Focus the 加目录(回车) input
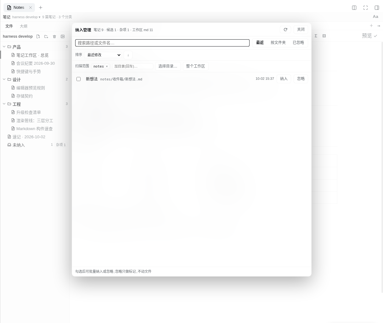The width and height of the screenshot is (383, 323). point(133,66)
